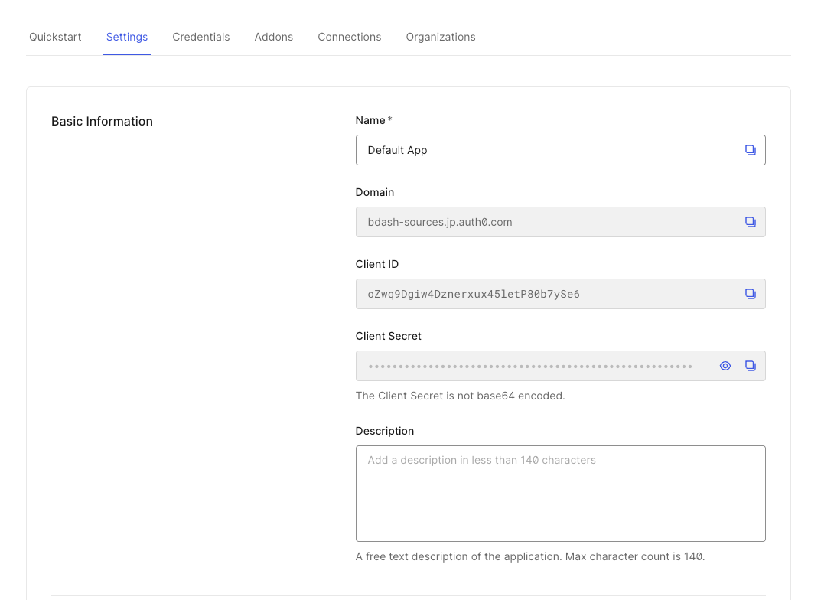Reveal the hidden Client Secret value
This screenshot has width=834, height=600.
coord(725,365)
